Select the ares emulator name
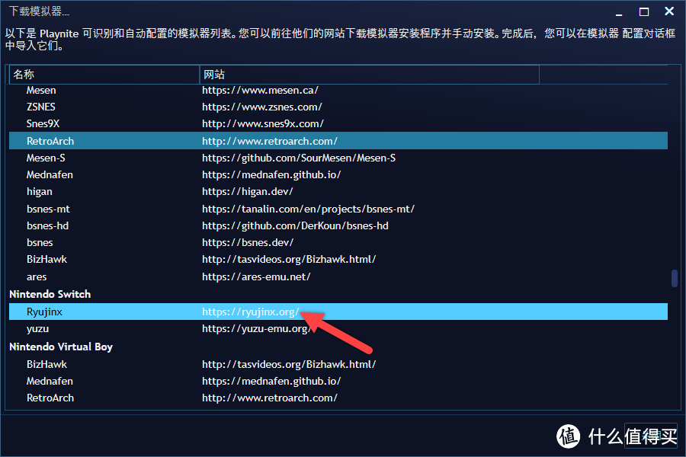The image size is (686, 457). point(37,276)
